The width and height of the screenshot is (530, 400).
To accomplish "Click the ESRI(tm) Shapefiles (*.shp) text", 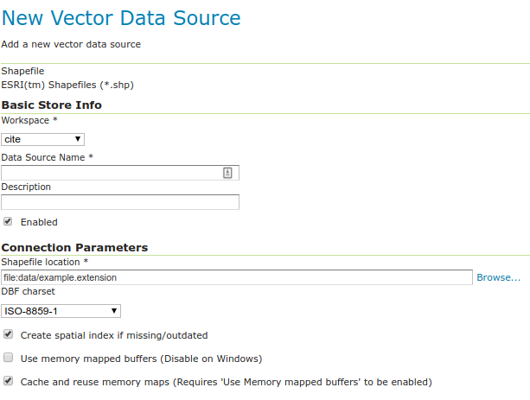I will [67, 85].
